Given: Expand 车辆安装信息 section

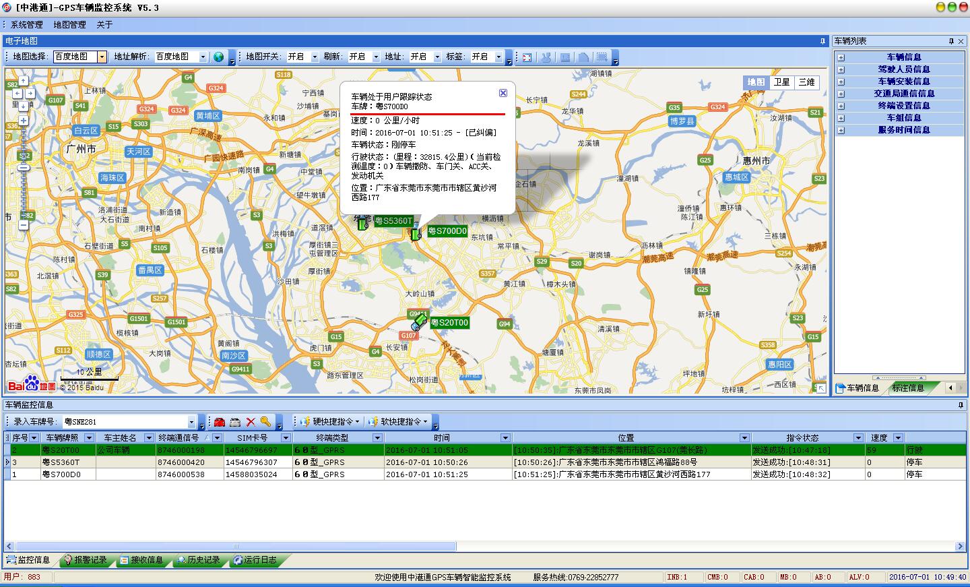Looking at the screenshot, I should (841, 82).
